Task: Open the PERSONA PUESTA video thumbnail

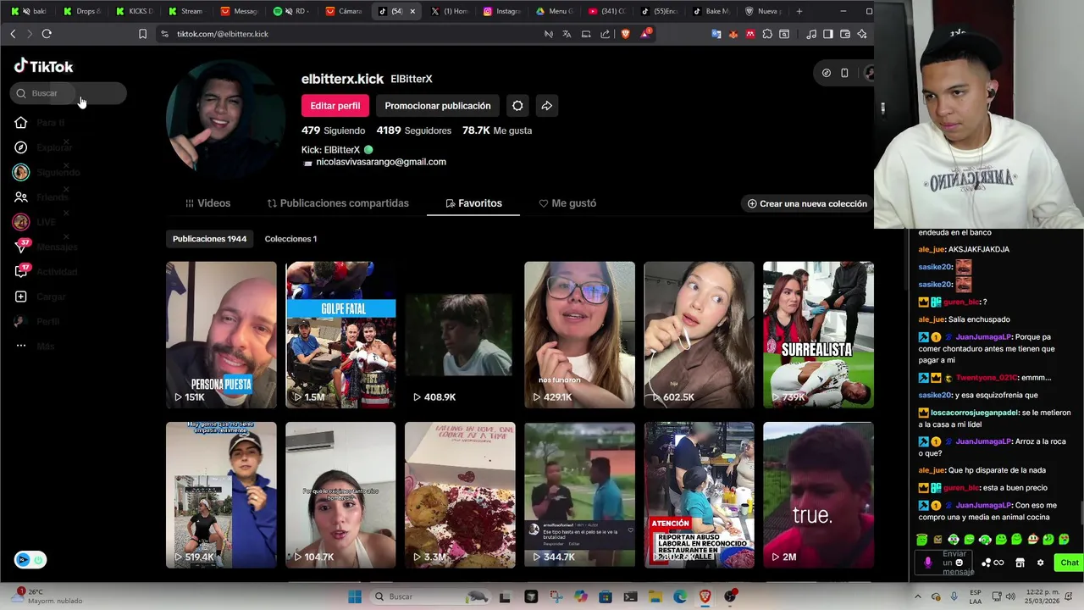Action: tap(221, 335)
